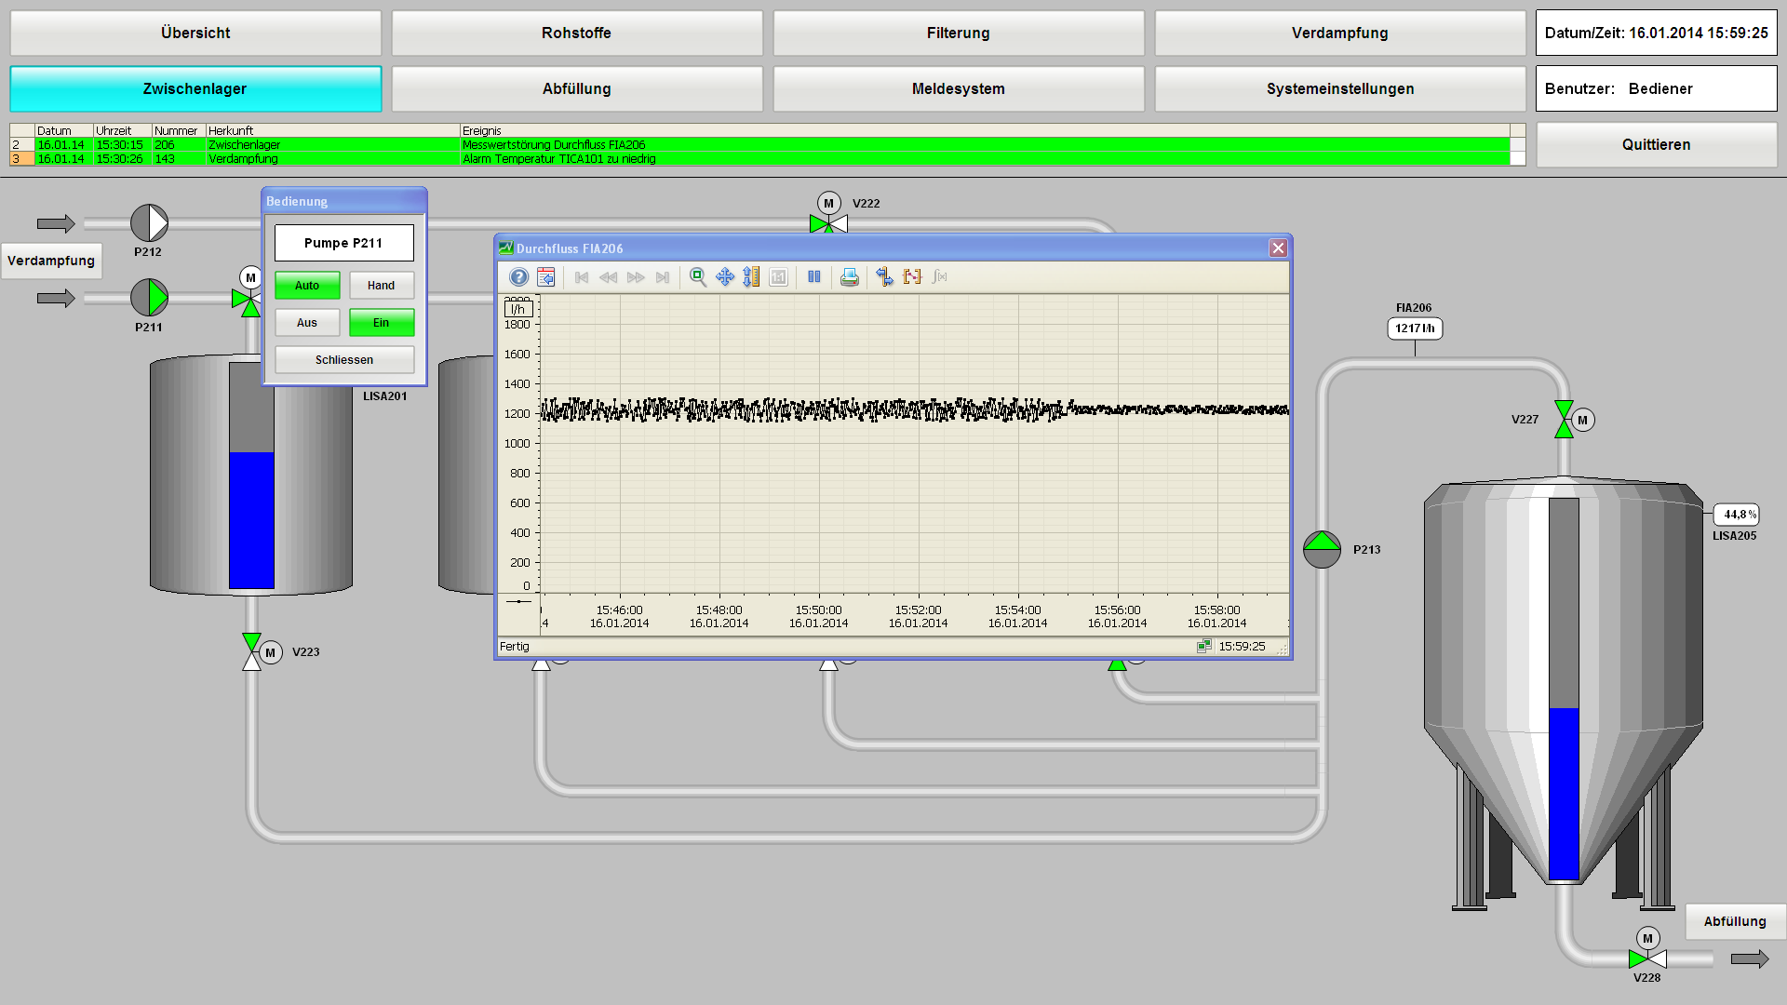
Task: Switch pump P211 to Hand mode
Action: [x=381, y=286]
